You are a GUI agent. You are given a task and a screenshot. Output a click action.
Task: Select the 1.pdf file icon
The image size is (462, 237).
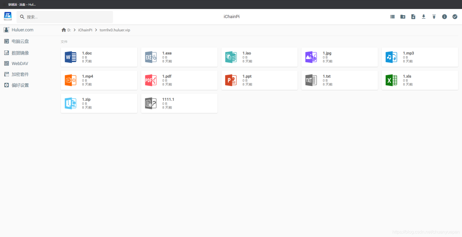pyautogui.click(x=151, y=80)
